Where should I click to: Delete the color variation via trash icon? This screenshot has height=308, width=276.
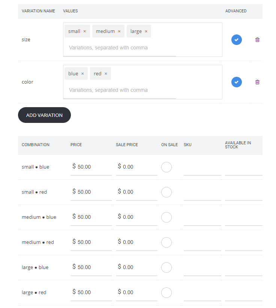257,82
